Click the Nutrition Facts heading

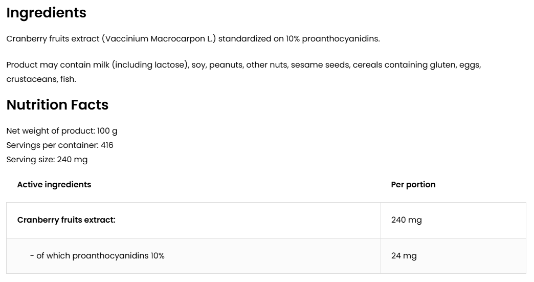click(x=57, y=105)
